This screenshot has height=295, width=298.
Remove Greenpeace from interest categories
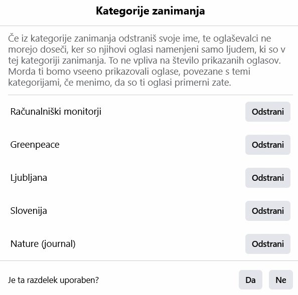(268, 145)
